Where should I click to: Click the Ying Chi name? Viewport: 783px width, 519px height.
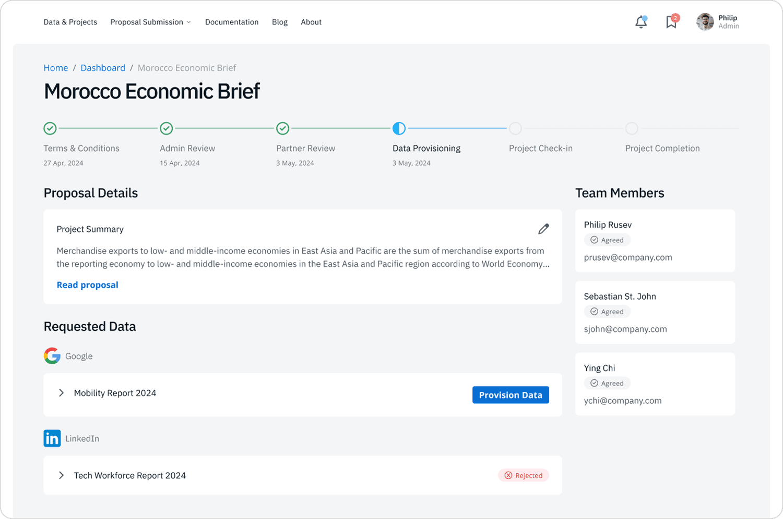point(599,368)
